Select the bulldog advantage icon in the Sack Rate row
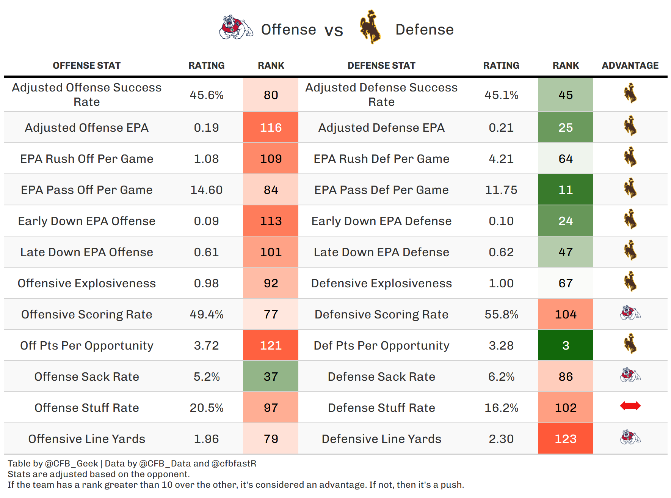 630,375
